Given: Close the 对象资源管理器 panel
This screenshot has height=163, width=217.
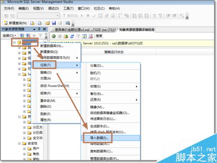Looking at the screenshot, I should (44, 29).
